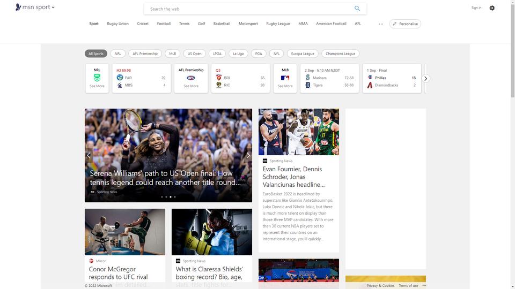
Task: Open the Rugby Union tab
Action: point(117,24)
